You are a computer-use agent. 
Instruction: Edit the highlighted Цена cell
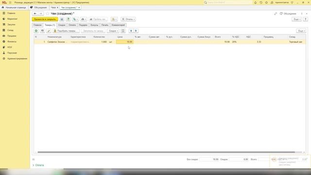pos(125,42)
